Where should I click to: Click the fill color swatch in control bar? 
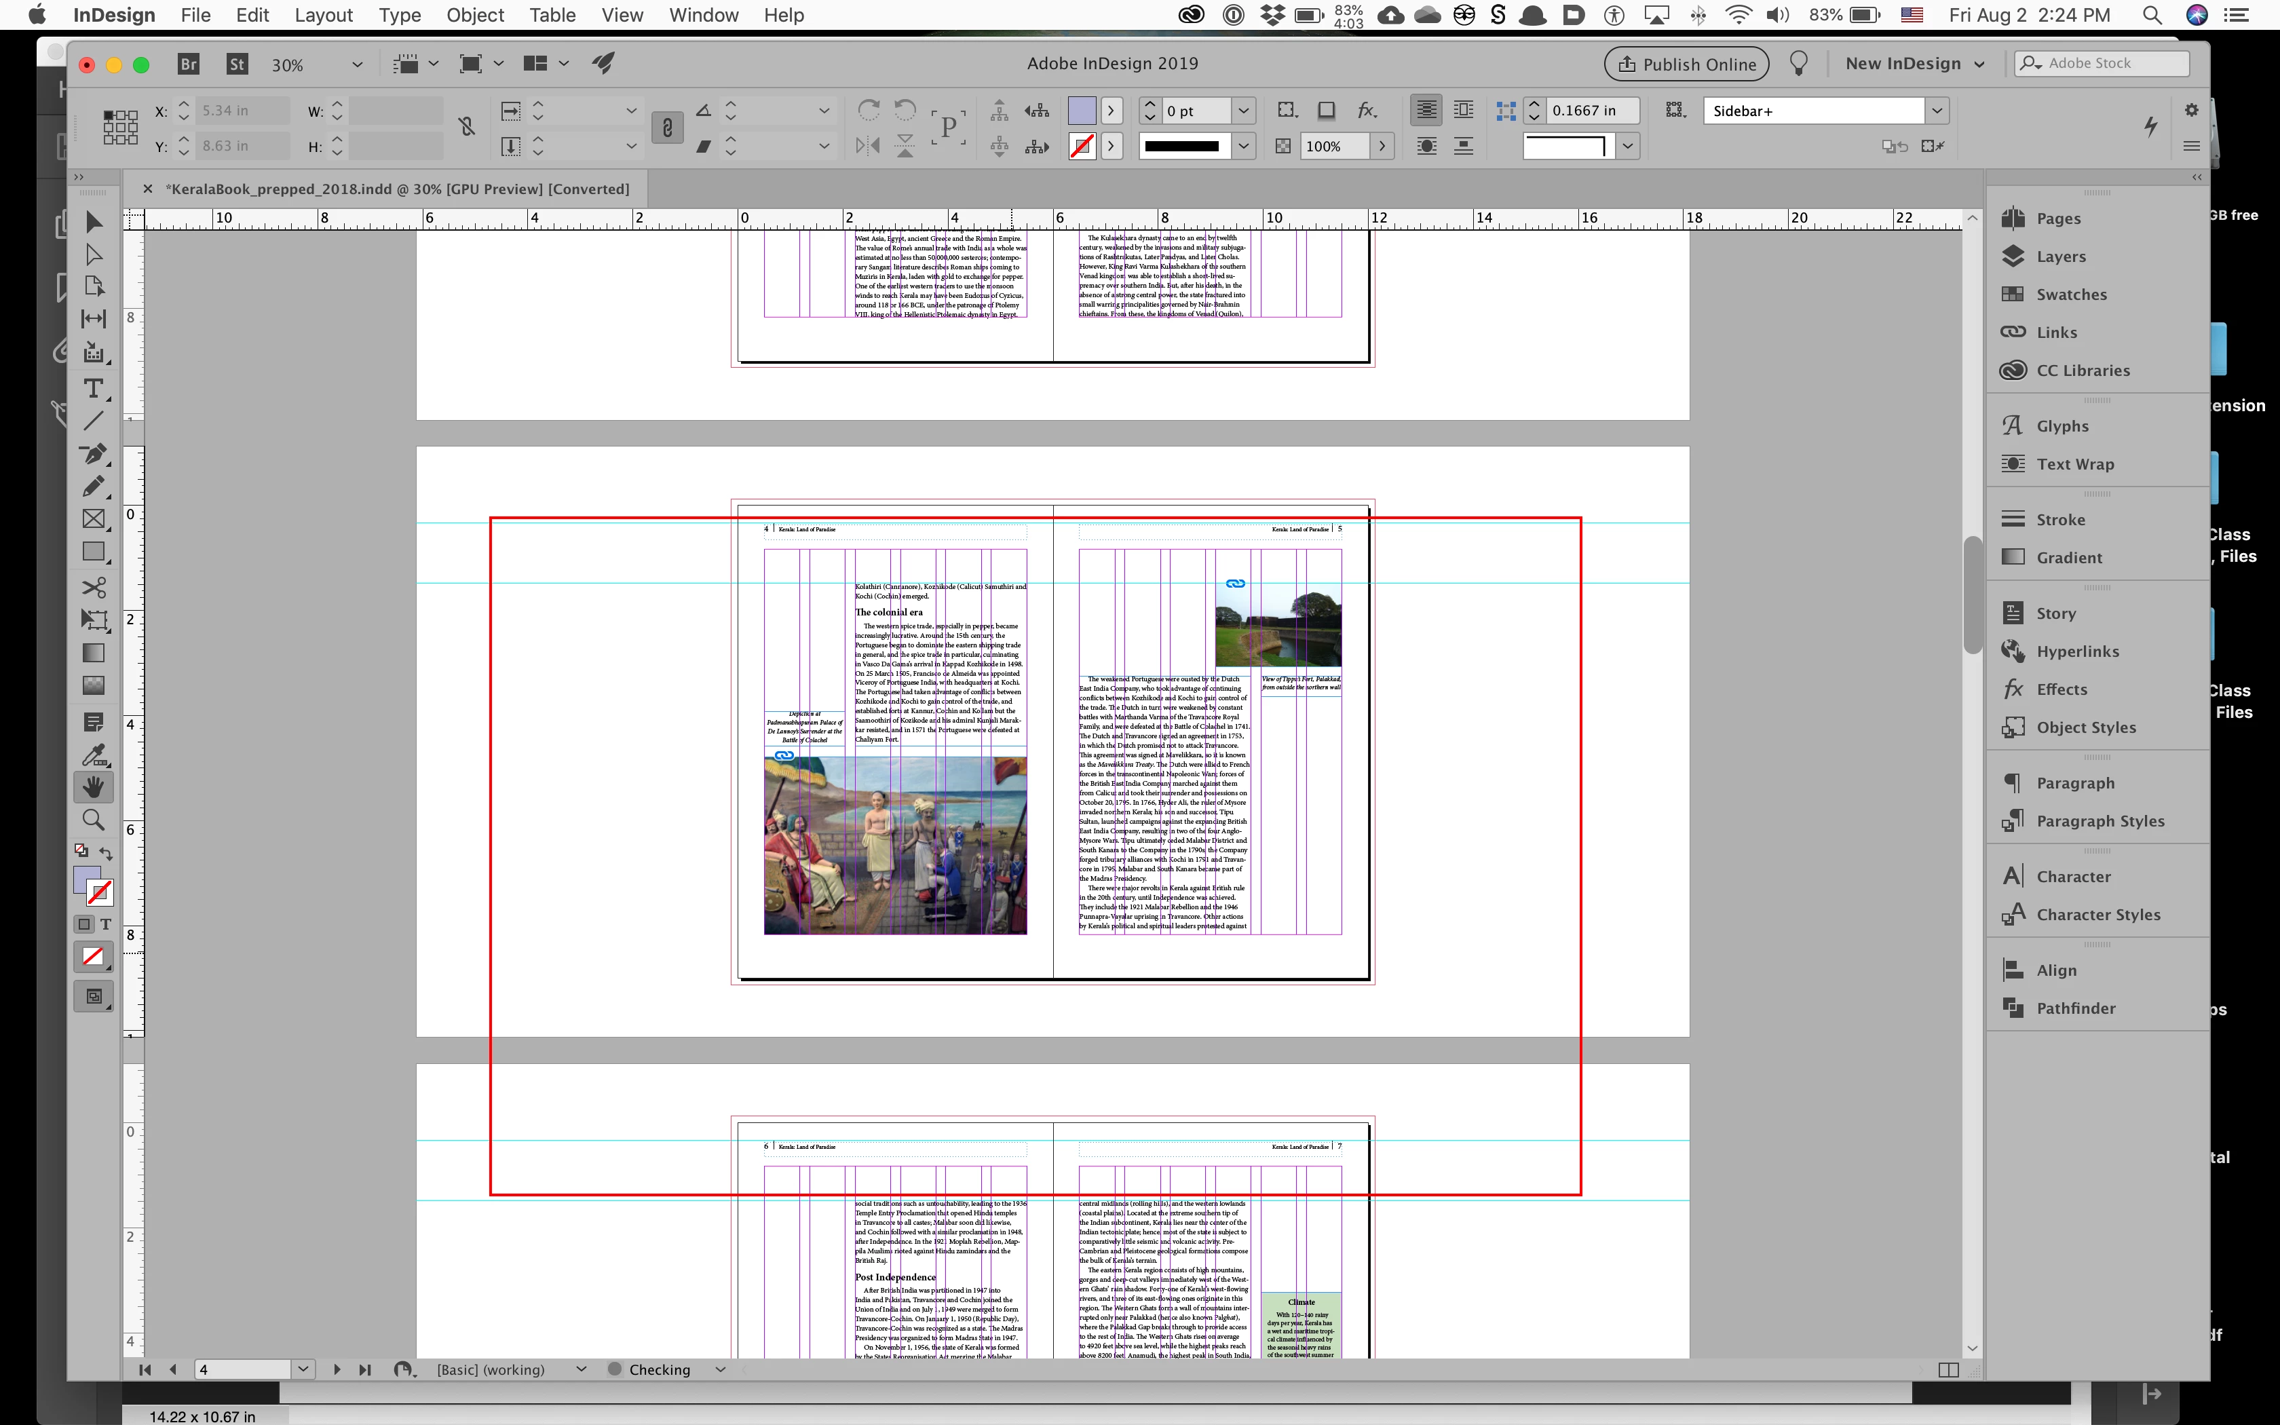tap(1082, 110)
